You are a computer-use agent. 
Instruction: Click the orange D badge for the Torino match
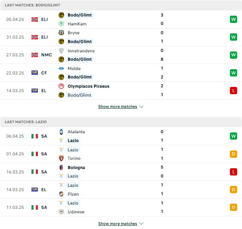233,154
